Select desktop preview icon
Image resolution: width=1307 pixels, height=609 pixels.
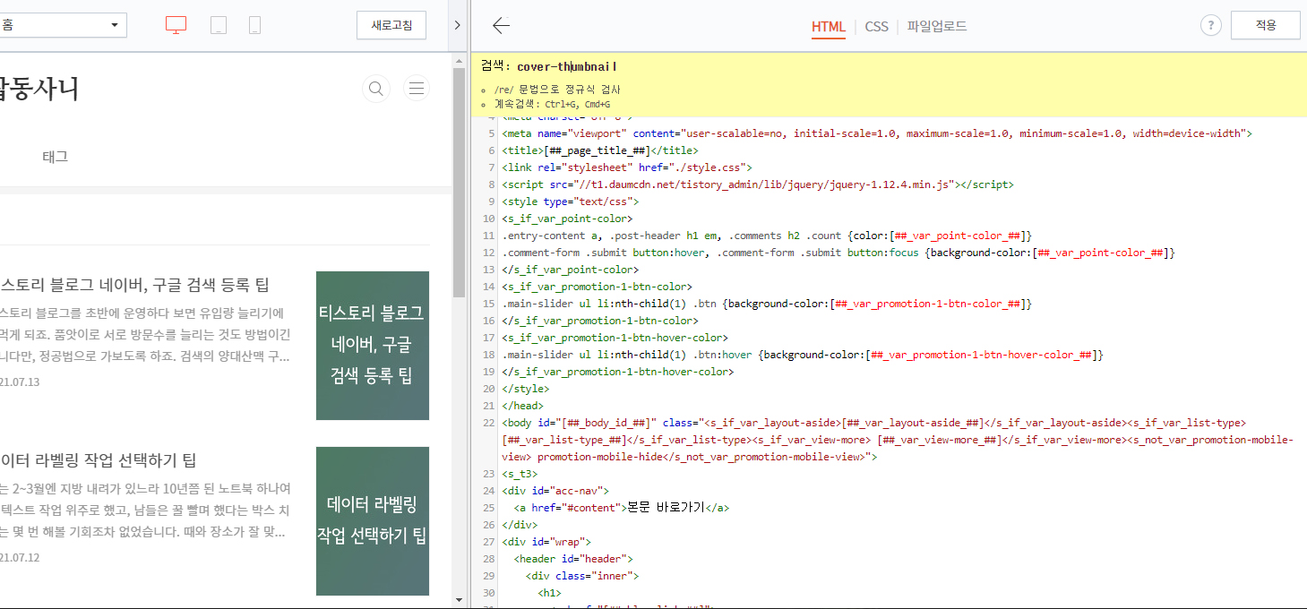(x=176, y=25)
